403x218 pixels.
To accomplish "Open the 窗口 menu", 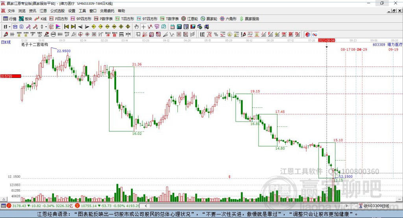I will point(93,11).
